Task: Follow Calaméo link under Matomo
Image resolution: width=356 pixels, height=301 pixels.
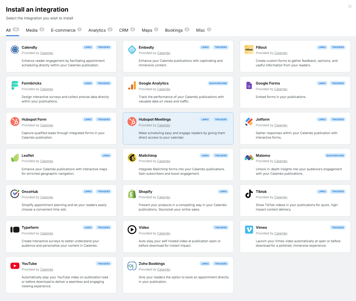Action: coord(281,161)
